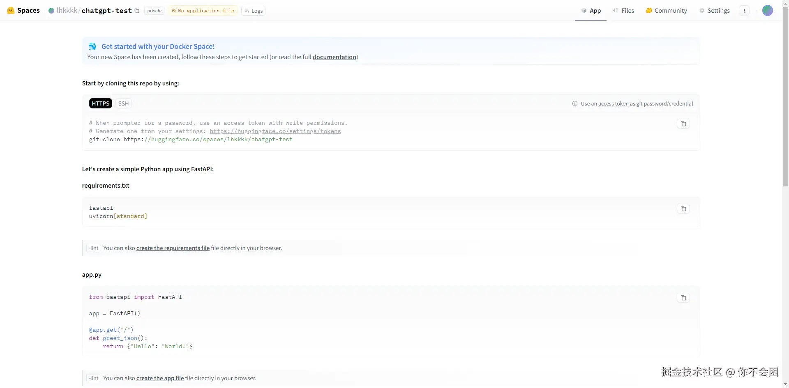Screen dimensions: 789x388
Task: Click the 'from fastapi import FastAPI' line
Action: (136, 297)
